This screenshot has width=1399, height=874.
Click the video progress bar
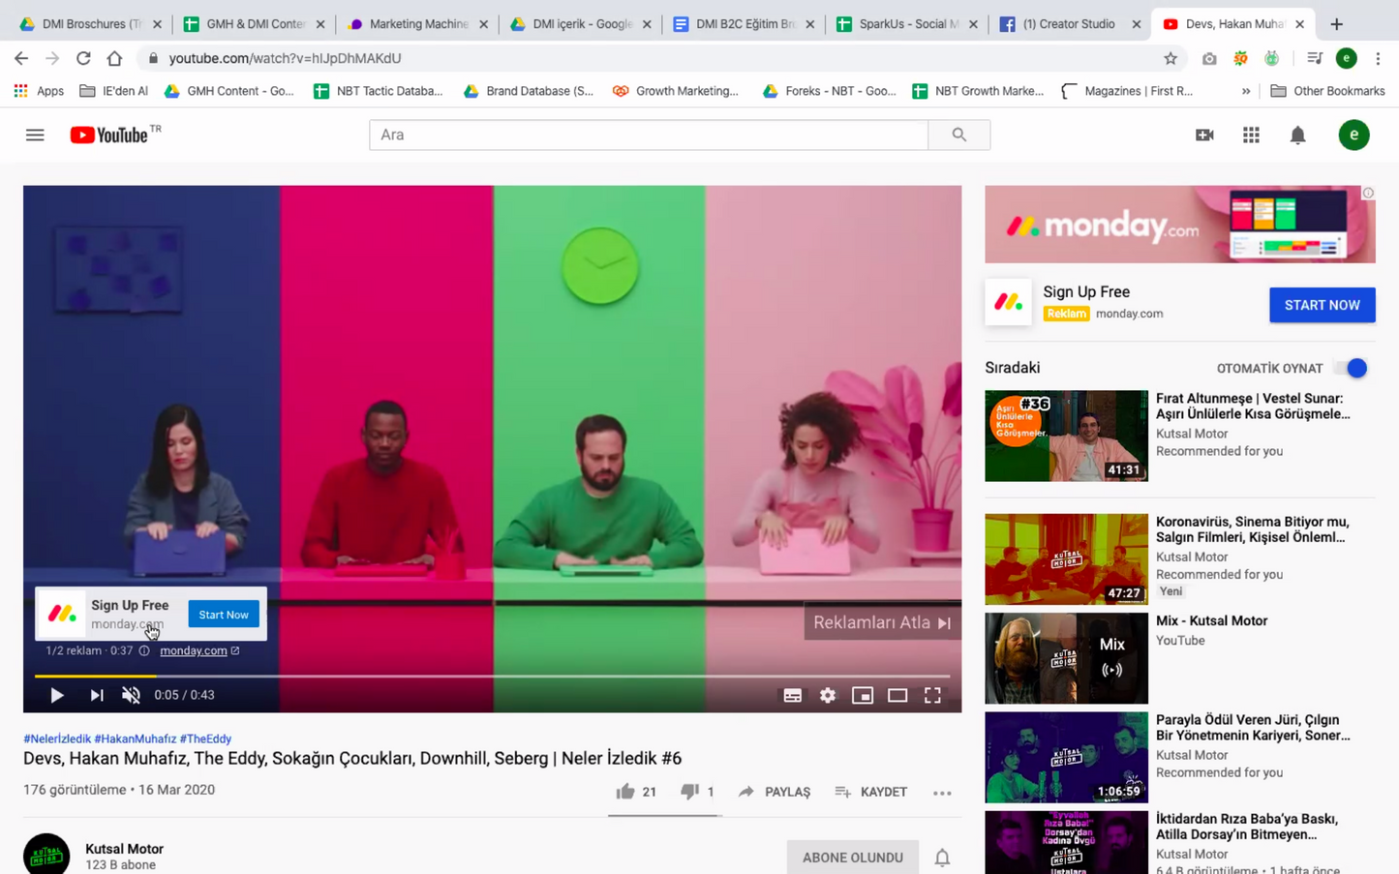(x=492, y=676)
